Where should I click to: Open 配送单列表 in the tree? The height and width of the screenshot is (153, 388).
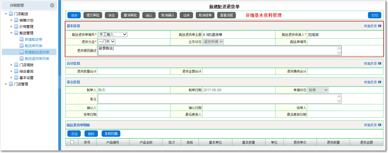point(33,46)
